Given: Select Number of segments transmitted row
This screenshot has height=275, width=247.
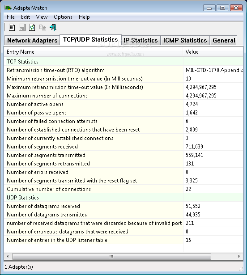Looking at the screenshot, I should [123, 155].
